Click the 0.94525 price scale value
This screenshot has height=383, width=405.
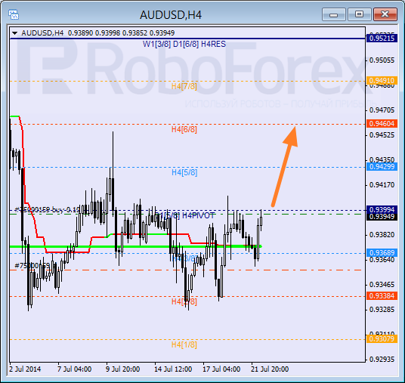click(382, 135)
